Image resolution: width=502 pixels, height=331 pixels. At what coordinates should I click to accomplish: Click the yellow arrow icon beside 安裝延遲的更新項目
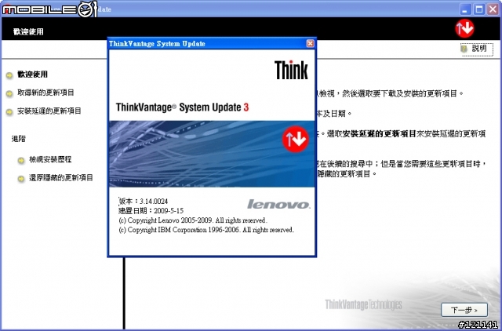(9, 112)
